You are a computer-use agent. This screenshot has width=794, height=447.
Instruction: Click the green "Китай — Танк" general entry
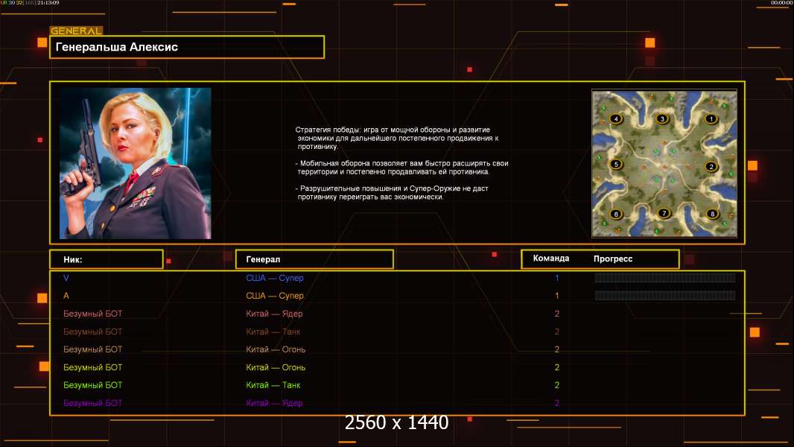pyautogui.click(x=273, y=385)
